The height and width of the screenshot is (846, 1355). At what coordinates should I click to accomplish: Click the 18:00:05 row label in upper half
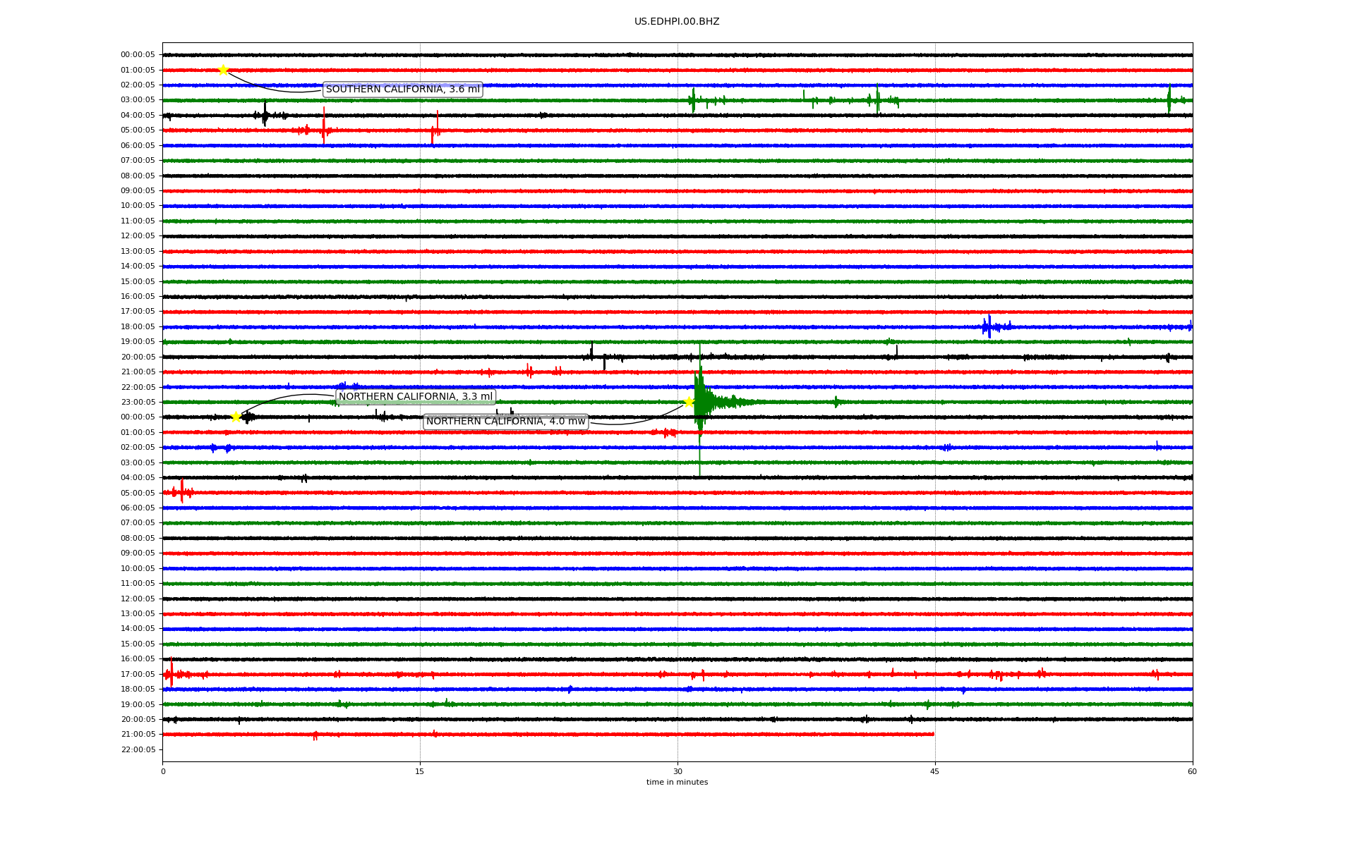(138, 326)
